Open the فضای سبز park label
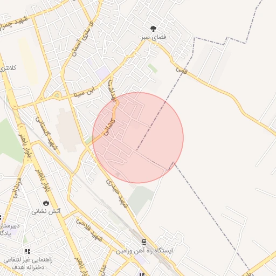 click(153, 37)
